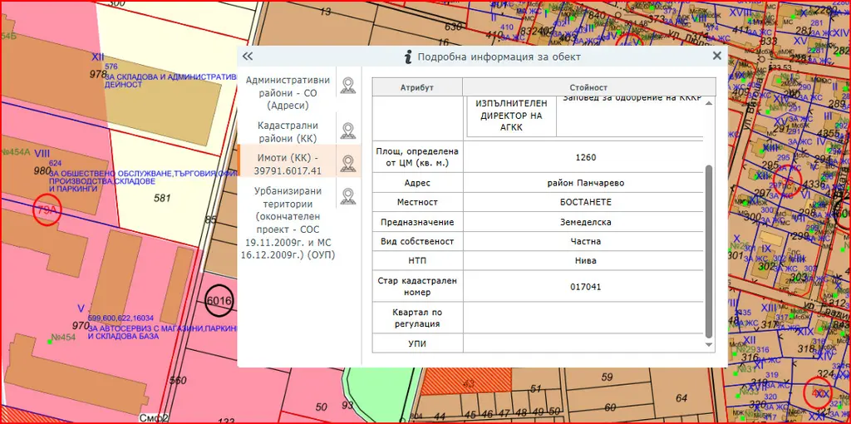Open Урбанизирани територии (ОУП) entry
The image size is (851, 424).
[x=288, y=223]
